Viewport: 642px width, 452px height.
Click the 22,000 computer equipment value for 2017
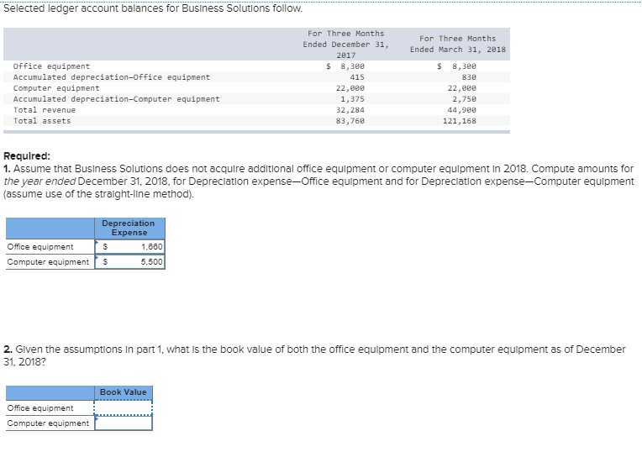pyautogui.click(x=350, y=88)
